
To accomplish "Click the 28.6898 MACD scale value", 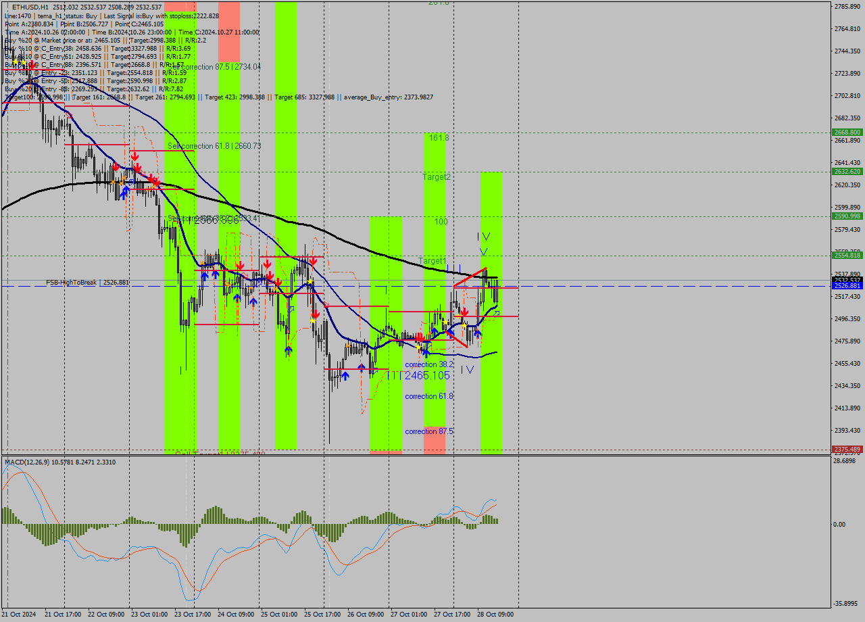I will 845,460.
